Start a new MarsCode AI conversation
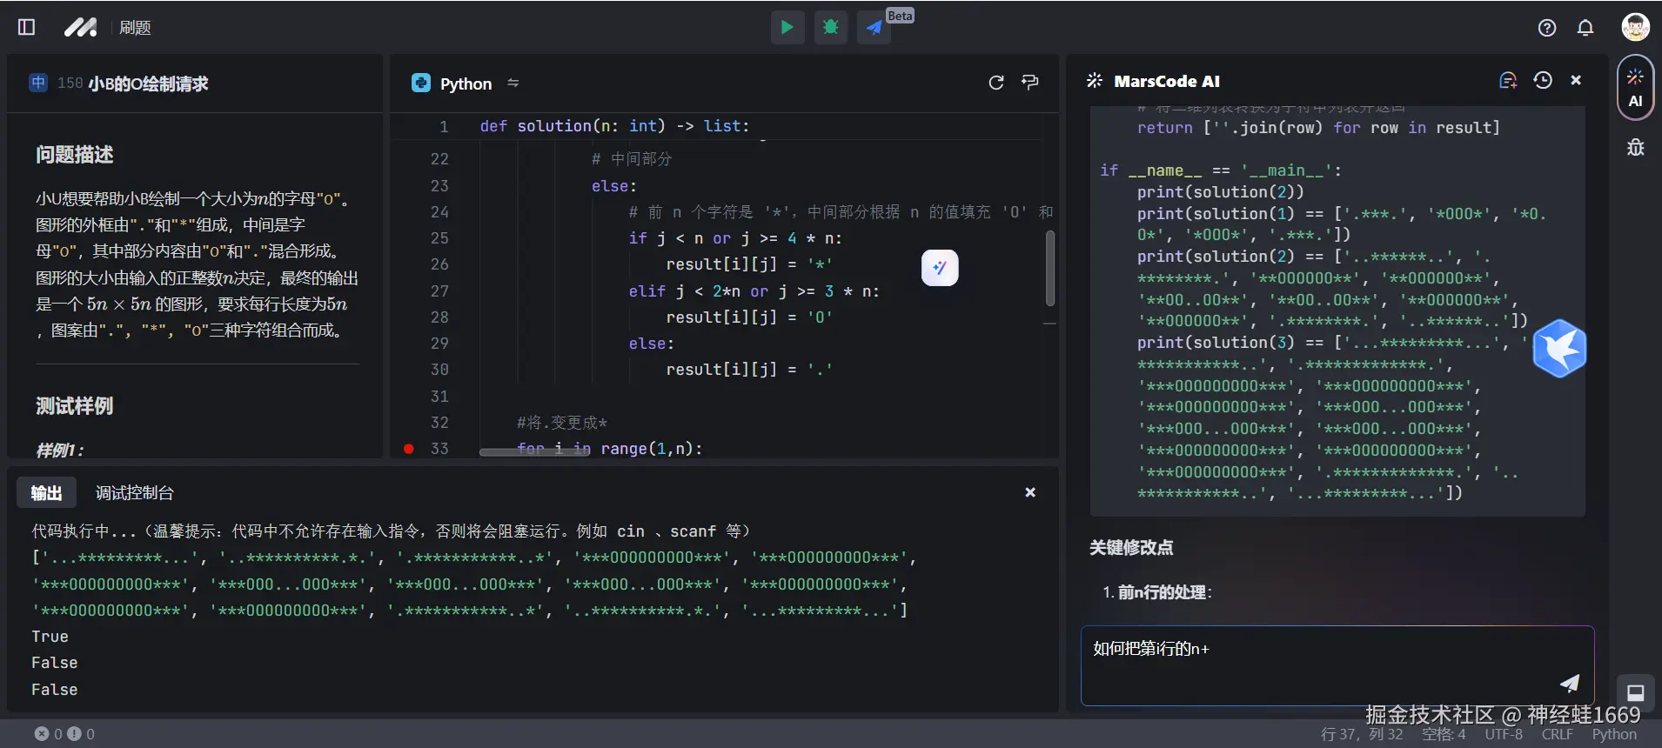Viewport: 1662px width, 748px height. [1507, 81]
